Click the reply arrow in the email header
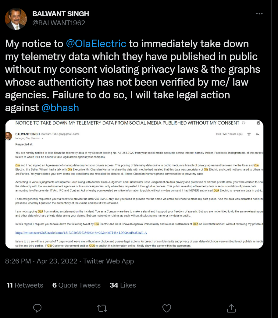 coord(258,134)
